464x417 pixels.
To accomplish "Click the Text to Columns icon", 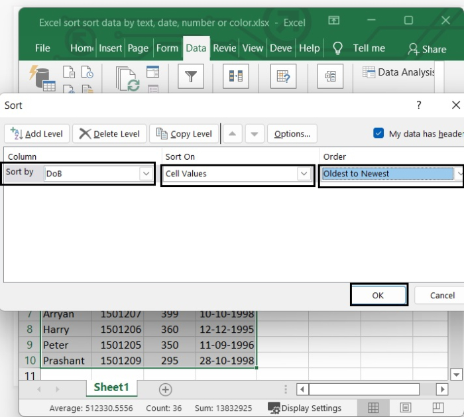I will tap(236, 77).
